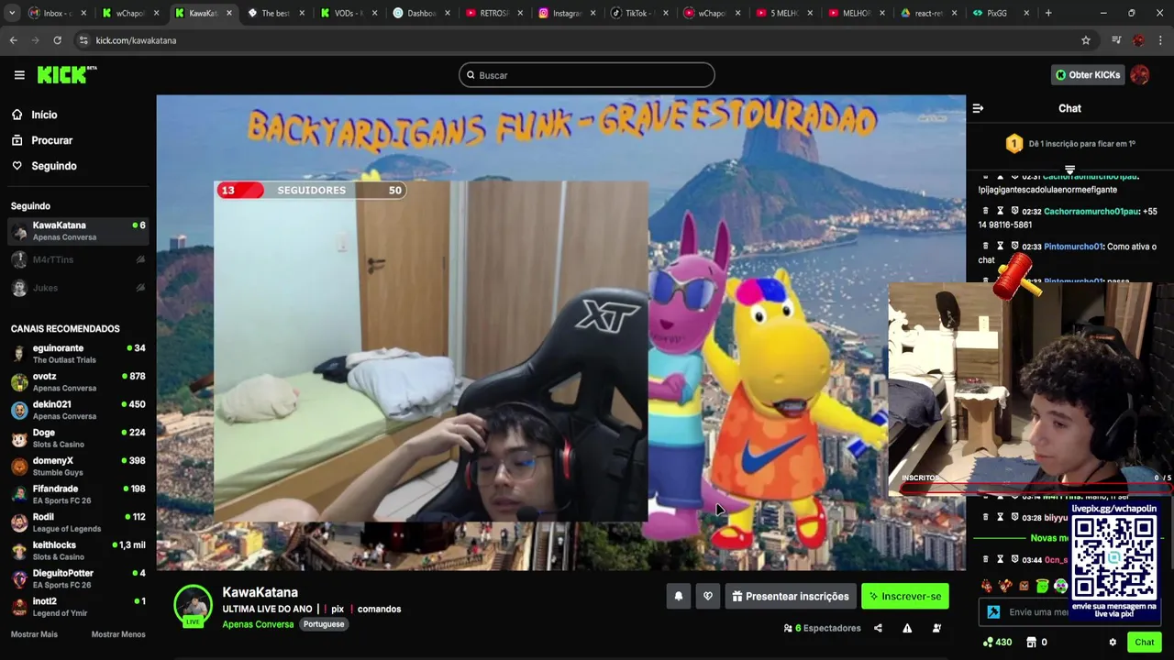
Task: Share the stream using share icon
Action: 878,628
